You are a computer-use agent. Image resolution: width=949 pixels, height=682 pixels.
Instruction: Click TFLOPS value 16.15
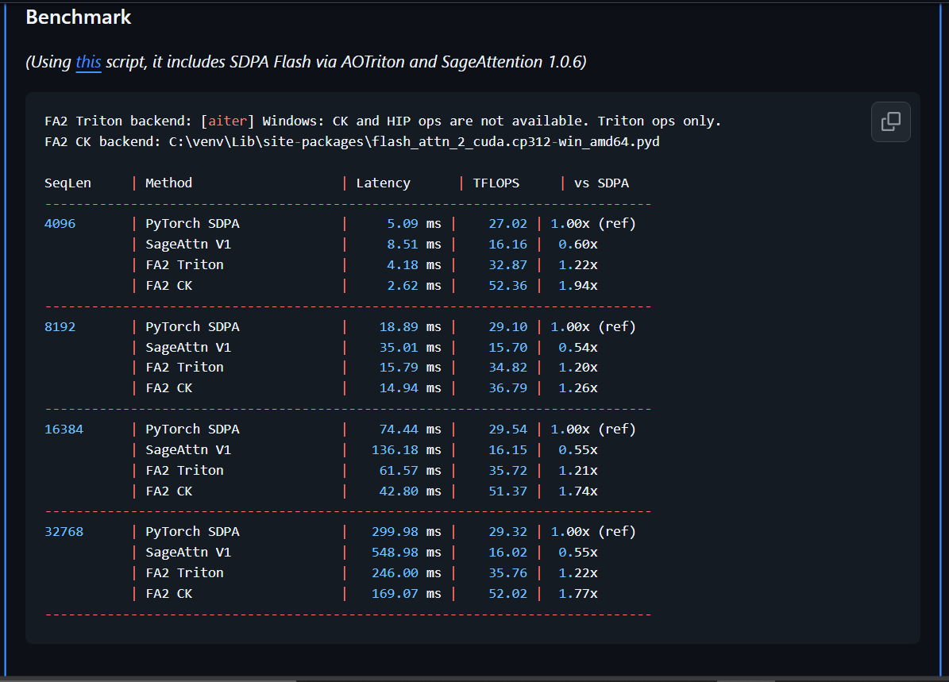[507, 449]
